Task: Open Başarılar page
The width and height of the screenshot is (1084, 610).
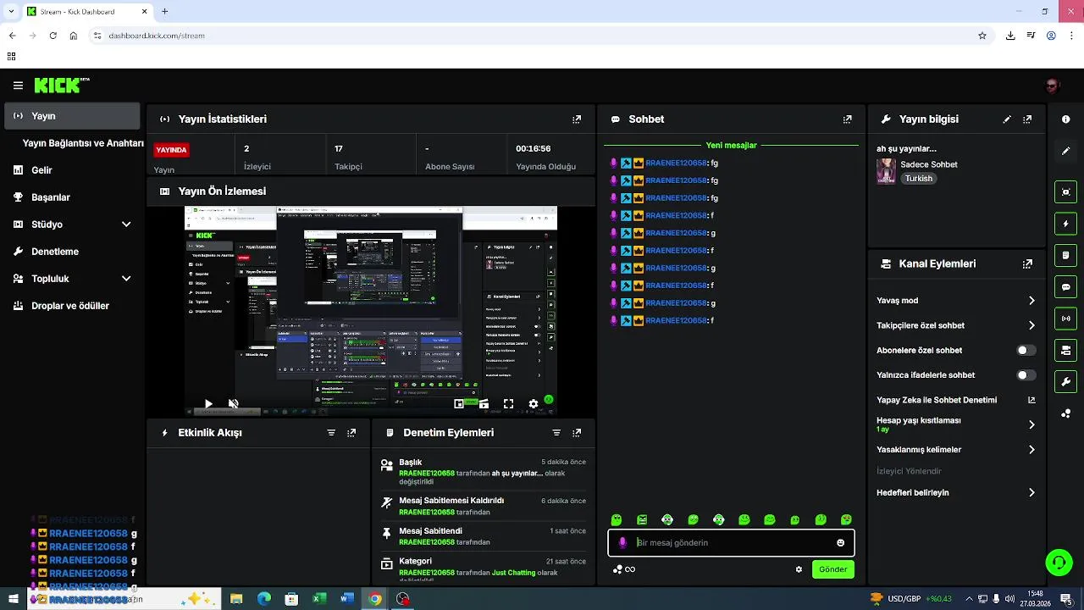Action: tap(72, 197)
